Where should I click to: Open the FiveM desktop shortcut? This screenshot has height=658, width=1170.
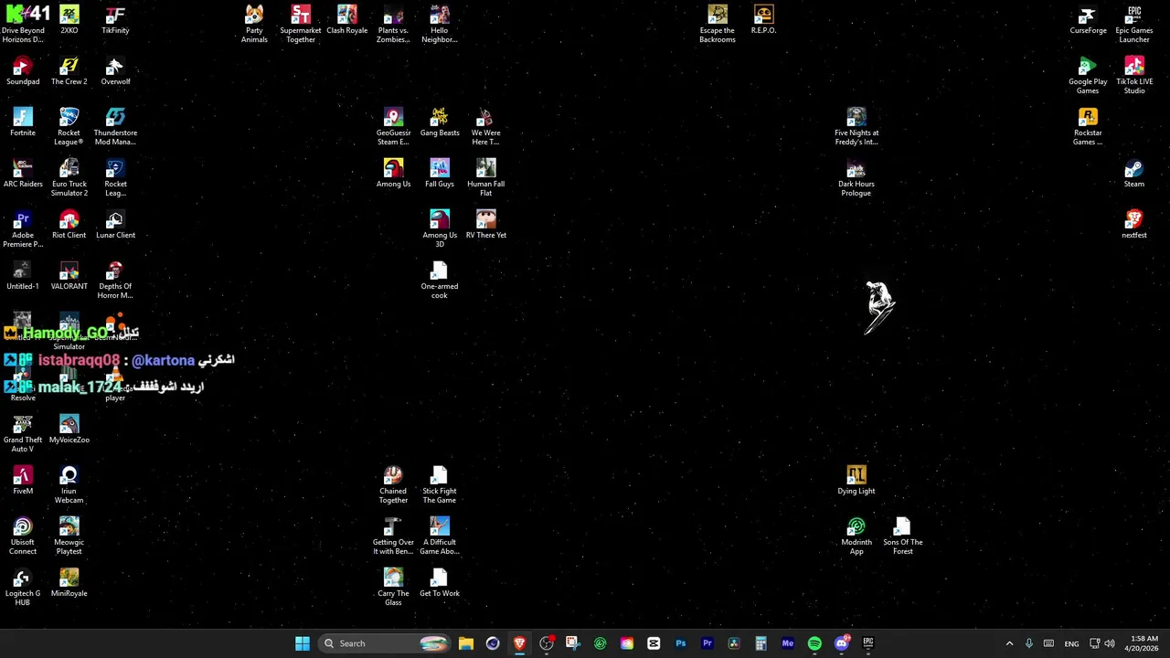click(x=23, y=480)
